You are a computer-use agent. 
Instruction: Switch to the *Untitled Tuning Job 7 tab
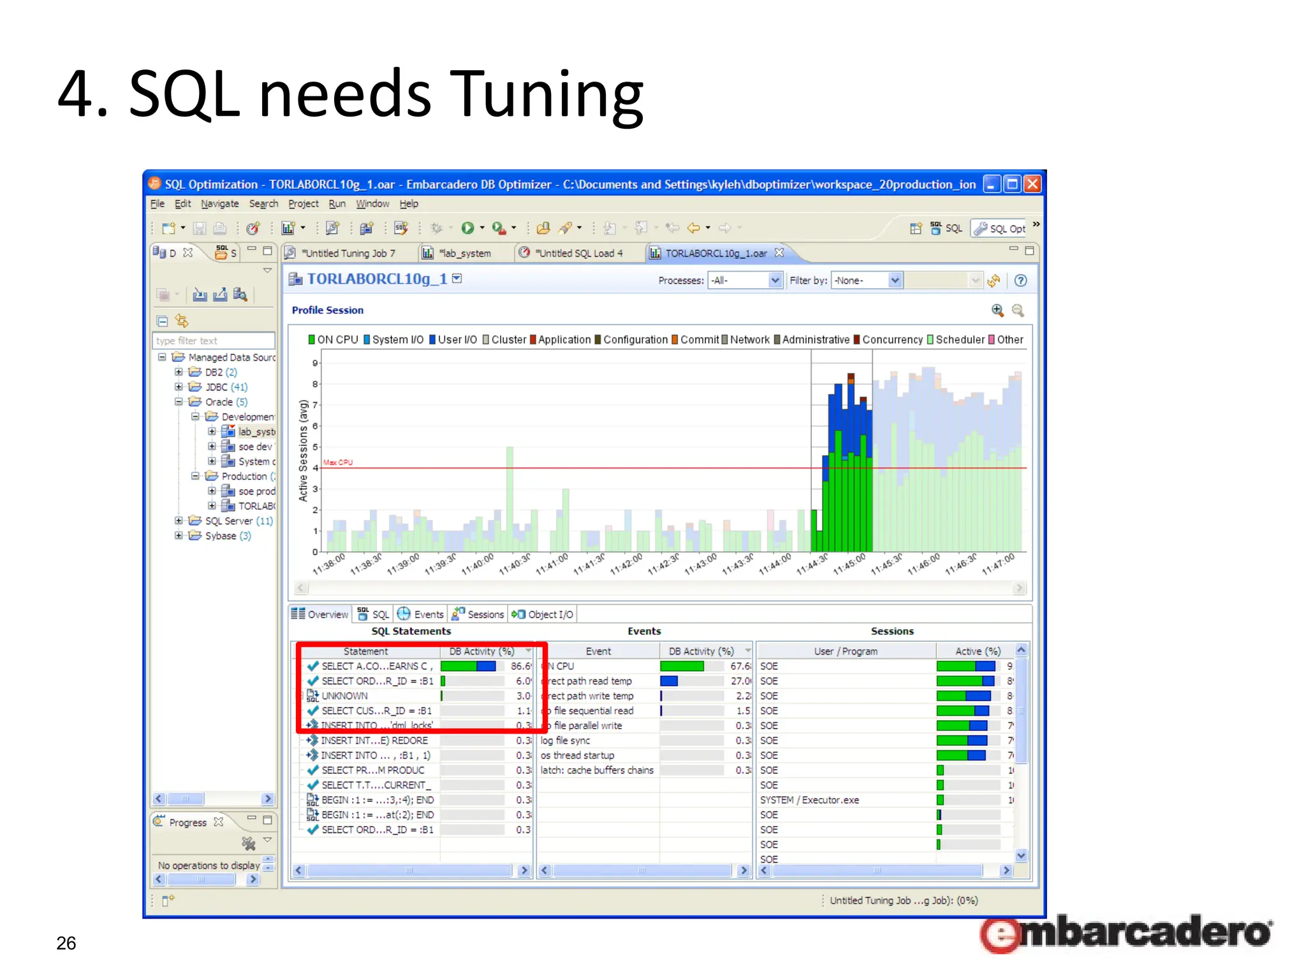[348, 253]
